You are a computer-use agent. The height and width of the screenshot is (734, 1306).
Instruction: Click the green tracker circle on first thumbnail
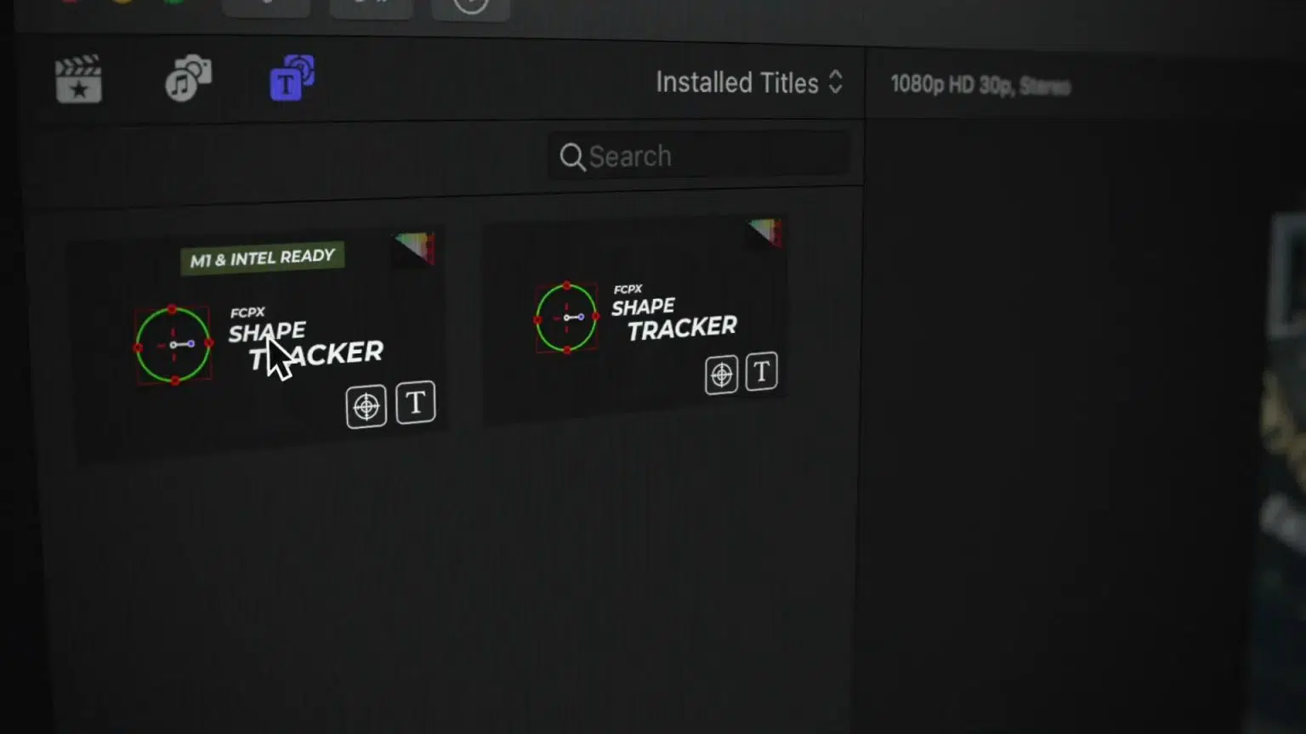173,345
